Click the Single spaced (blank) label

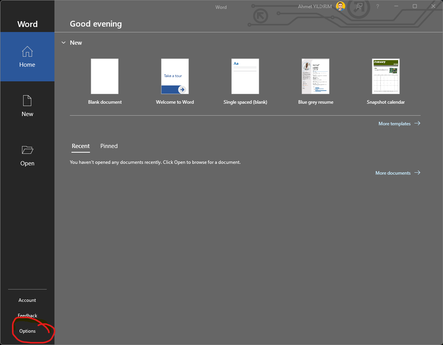(x=245, y=102)
